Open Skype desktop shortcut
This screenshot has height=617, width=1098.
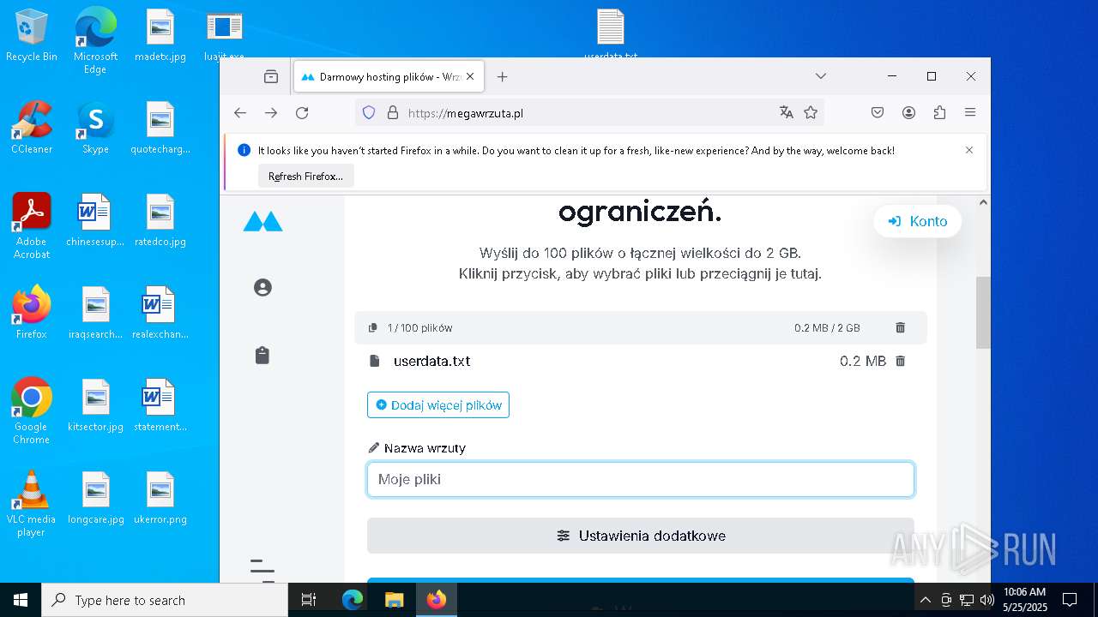pyautogui.click(x=95, y=128)
